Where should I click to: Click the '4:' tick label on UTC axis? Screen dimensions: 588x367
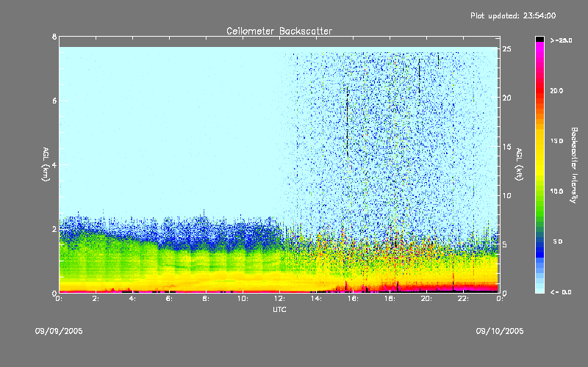pos(132,299)
